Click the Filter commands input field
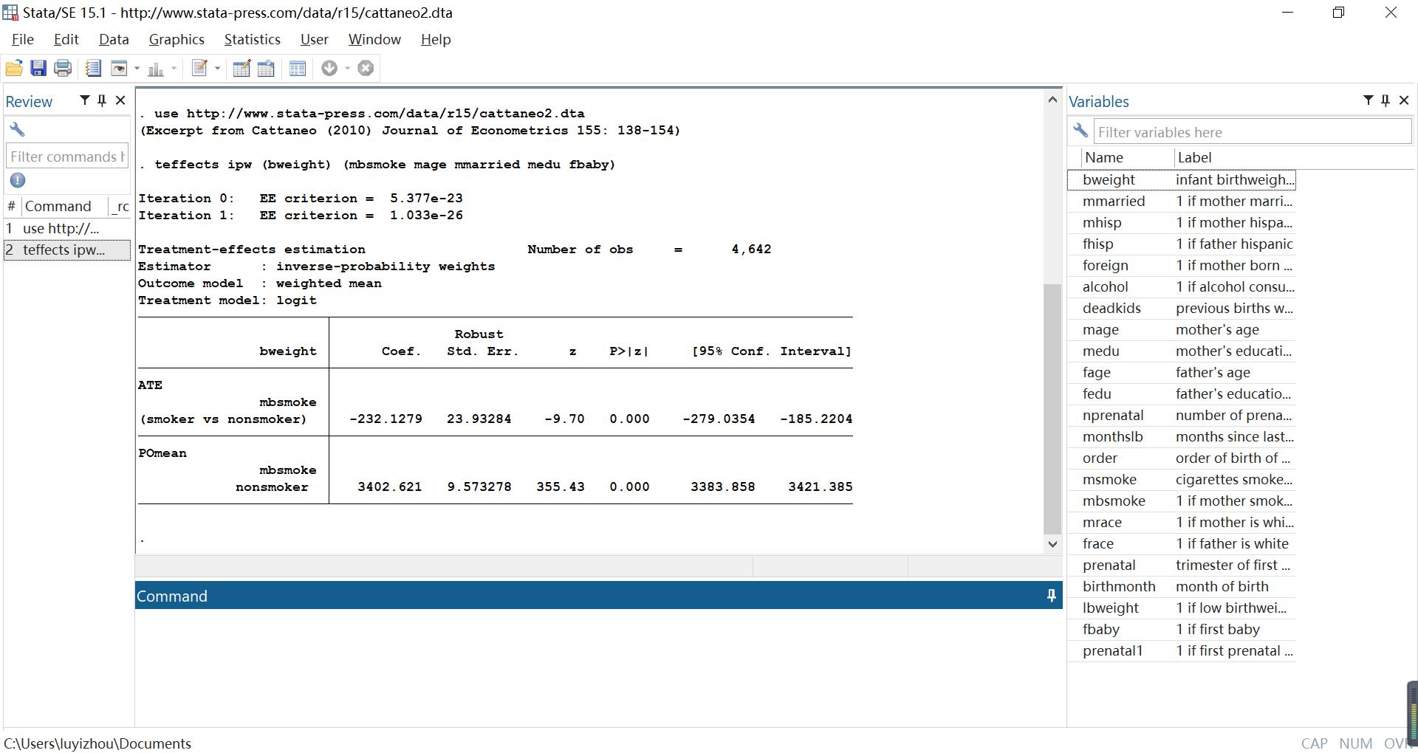The height and width of the screenshot is (753, 1418). [67, 157]
